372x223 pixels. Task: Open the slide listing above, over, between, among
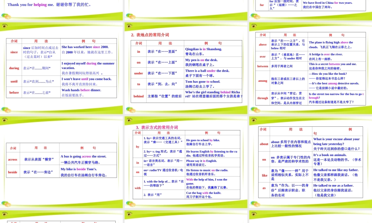311,68
